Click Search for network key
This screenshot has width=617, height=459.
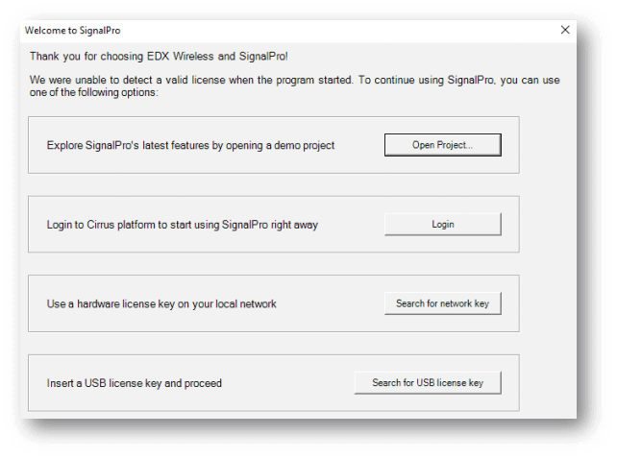click(x=442, y=303)
